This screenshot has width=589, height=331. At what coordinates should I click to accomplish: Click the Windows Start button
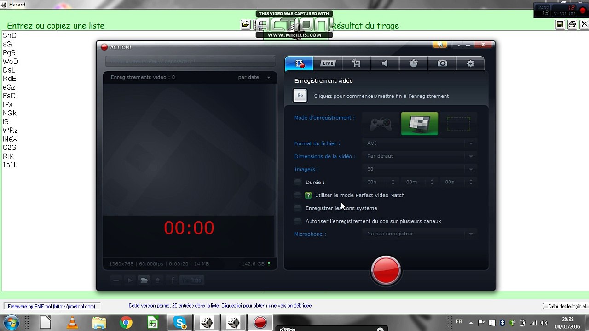point(12,322)
